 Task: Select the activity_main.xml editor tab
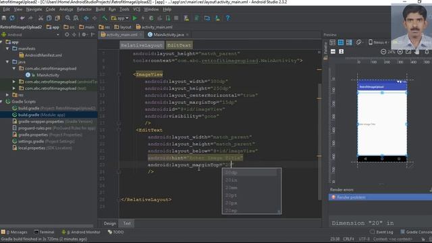122,34
